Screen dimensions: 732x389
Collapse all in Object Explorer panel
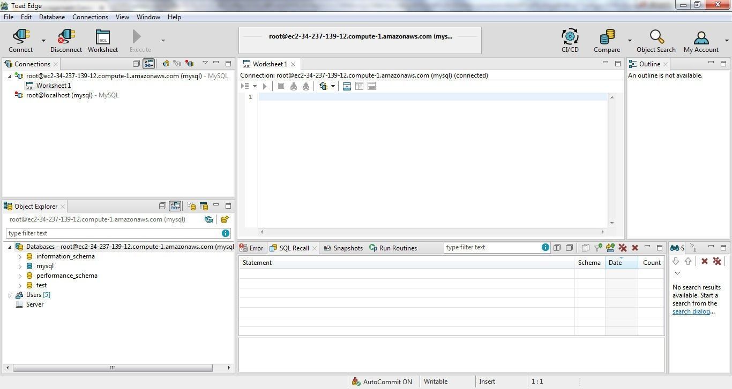coord(162,206)
